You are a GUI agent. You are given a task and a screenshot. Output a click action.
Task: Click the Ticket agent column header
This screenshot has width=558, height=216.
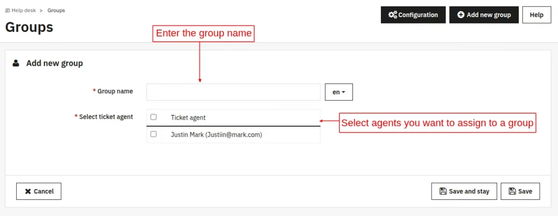tap(188, 118)
